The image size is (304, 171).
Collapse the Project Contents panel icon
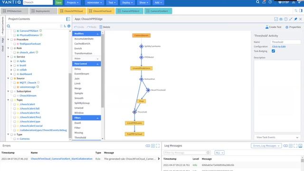click(x=68, y=19)
